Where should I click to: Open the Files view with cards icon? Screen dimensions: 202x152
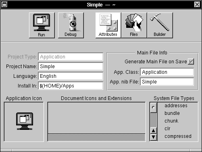click(x=134, y=25)
